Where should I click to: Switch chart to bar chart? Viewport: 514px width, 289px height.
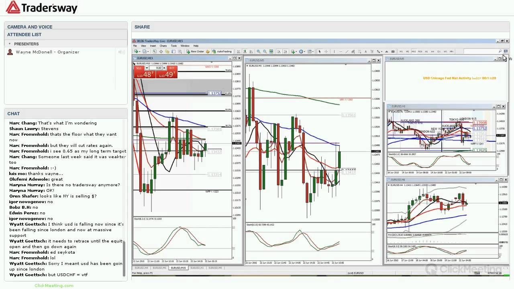238,51
